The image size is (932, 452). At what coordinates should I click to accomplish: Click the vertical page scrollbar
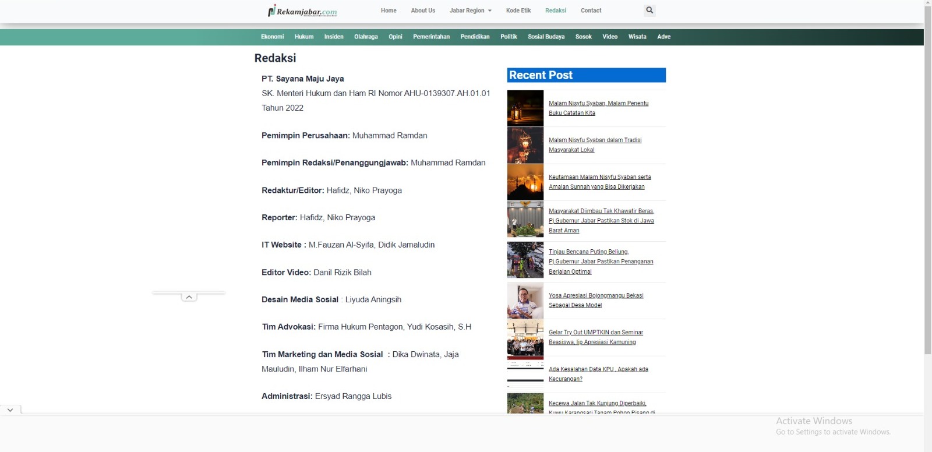click(927, 175)
